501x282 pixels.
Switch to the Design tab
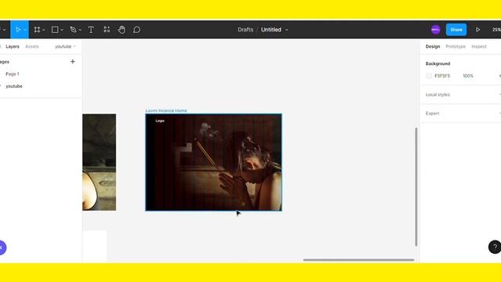pyautogui.click(x=433, y=46)
